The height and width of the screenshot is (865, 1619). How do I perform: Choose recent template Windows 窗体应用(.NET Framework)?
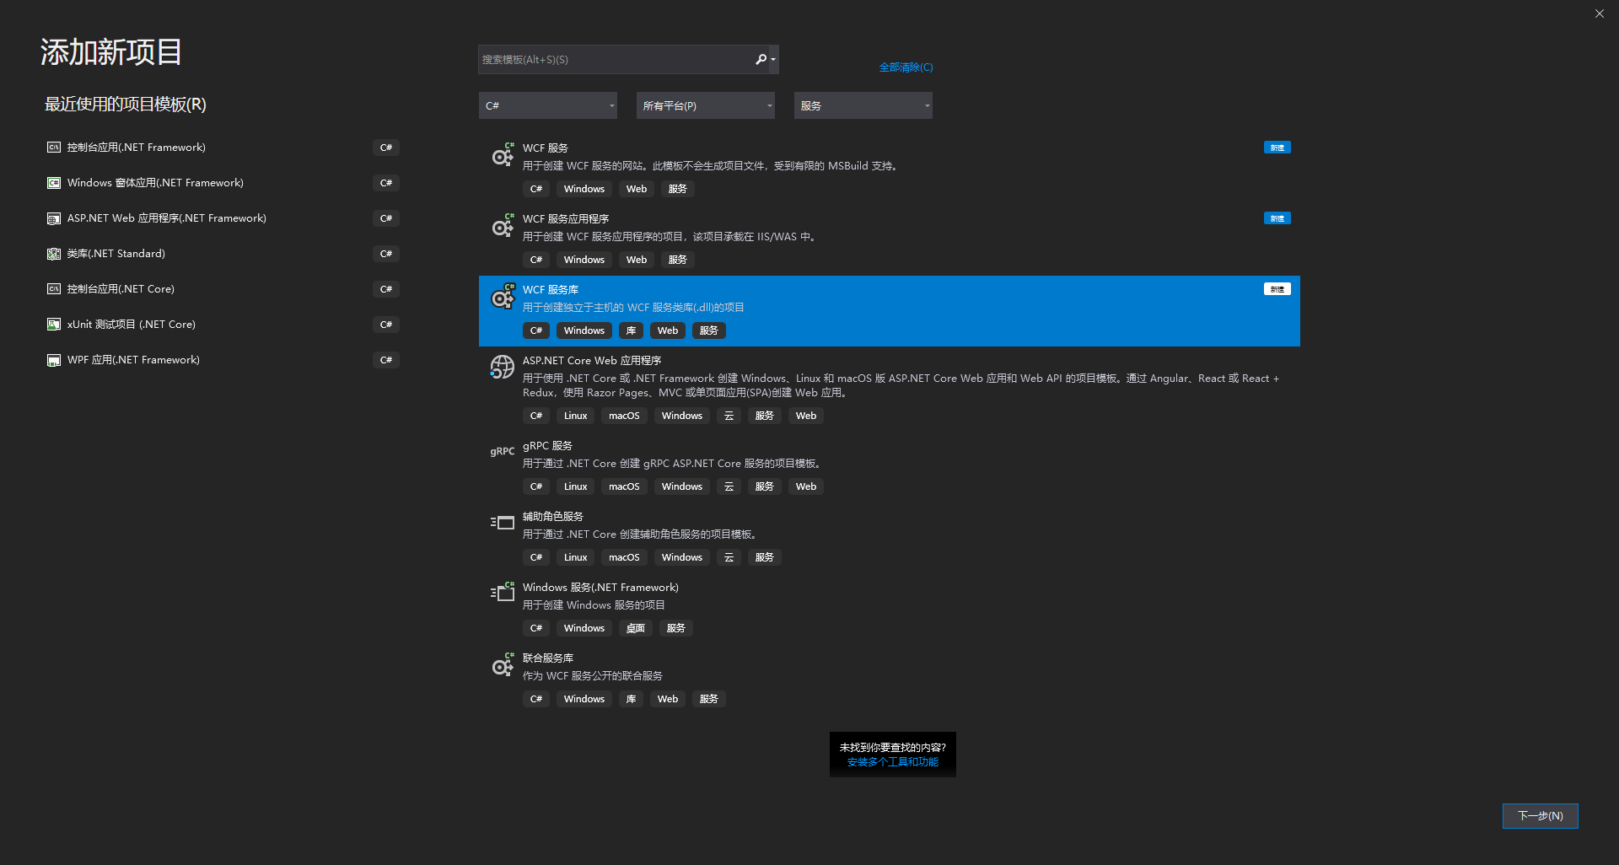[223, 183]
